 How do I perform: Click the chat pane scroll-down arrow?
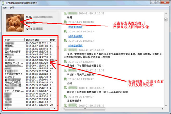click(x=166, y=106)
